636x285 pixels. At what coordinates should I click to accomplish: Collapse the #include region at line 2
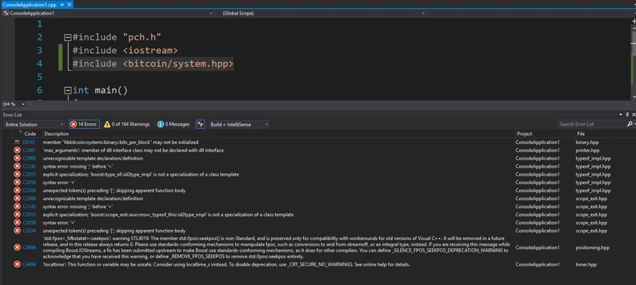click(68, 37)
